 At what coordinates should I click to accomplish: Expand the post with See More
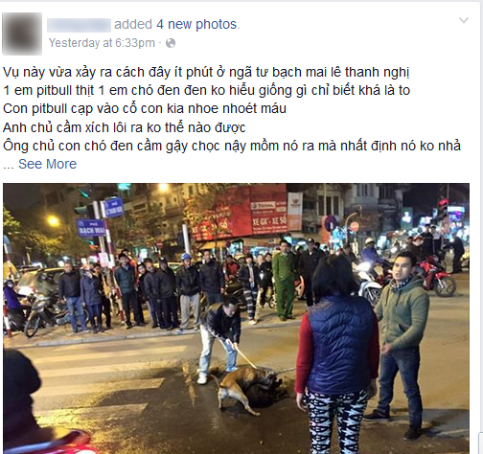tap(47, 164)
